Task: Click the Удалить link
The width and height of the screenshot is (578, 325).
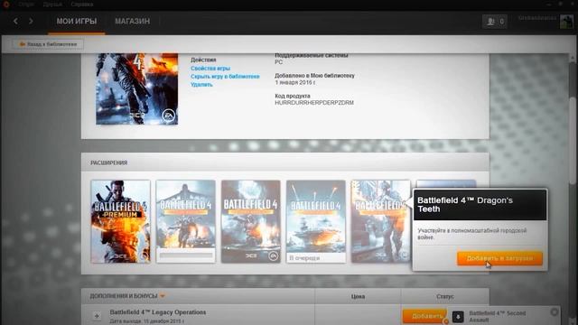Action: 201,84
